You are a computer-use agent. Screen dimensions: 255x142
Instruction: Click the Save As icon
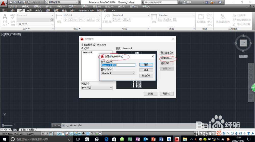tap(24, 2)
